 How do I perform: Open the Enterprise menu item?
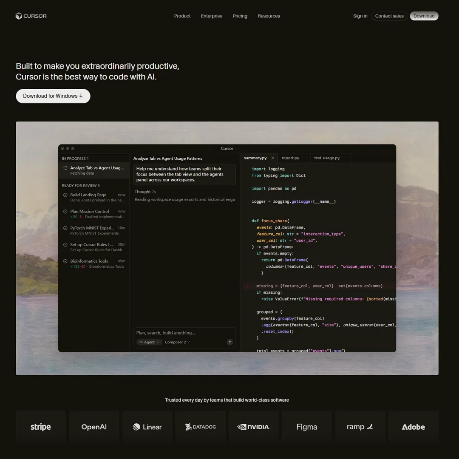point(211,16)
